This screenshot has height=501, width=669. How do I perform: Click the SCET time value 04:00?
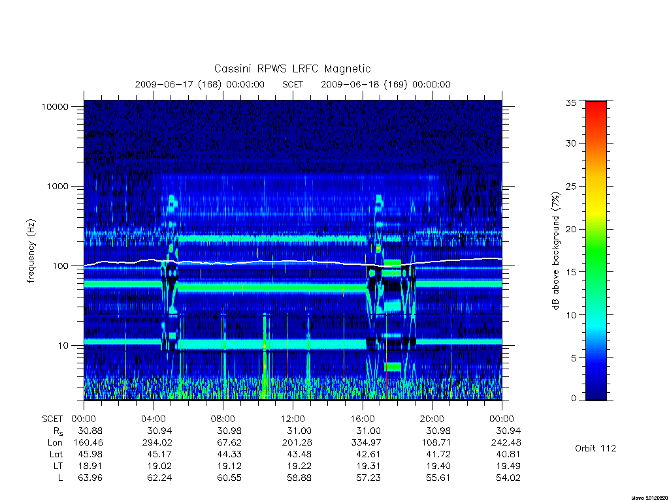[x=153, y=419]
